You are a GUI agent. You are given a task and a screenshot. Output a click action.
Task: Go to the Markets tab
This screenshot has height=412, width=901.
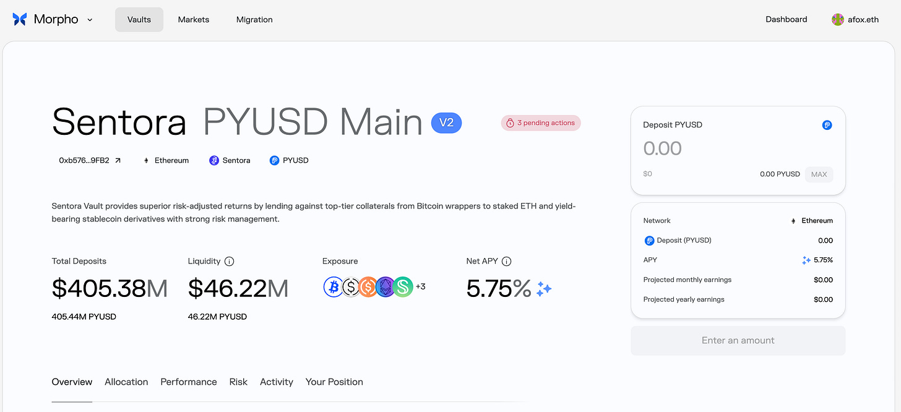coord(194,20)
